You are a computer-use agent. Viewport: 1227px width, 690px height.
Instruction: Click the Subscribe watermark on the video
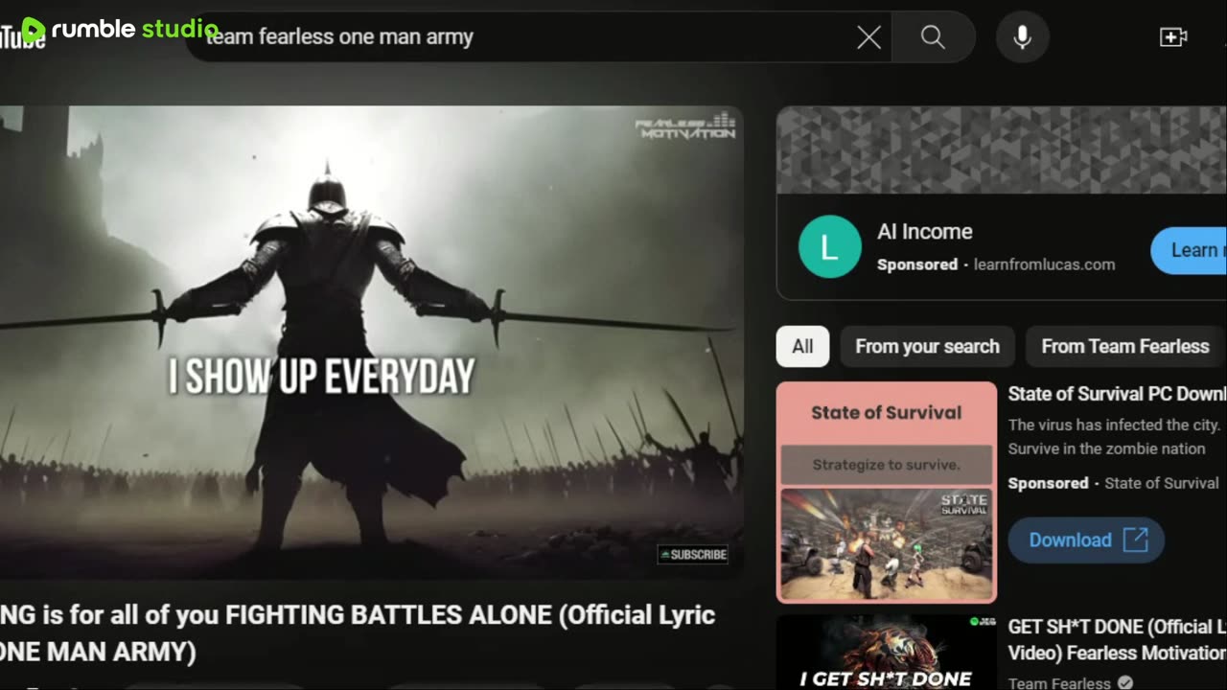pos(693,554)
